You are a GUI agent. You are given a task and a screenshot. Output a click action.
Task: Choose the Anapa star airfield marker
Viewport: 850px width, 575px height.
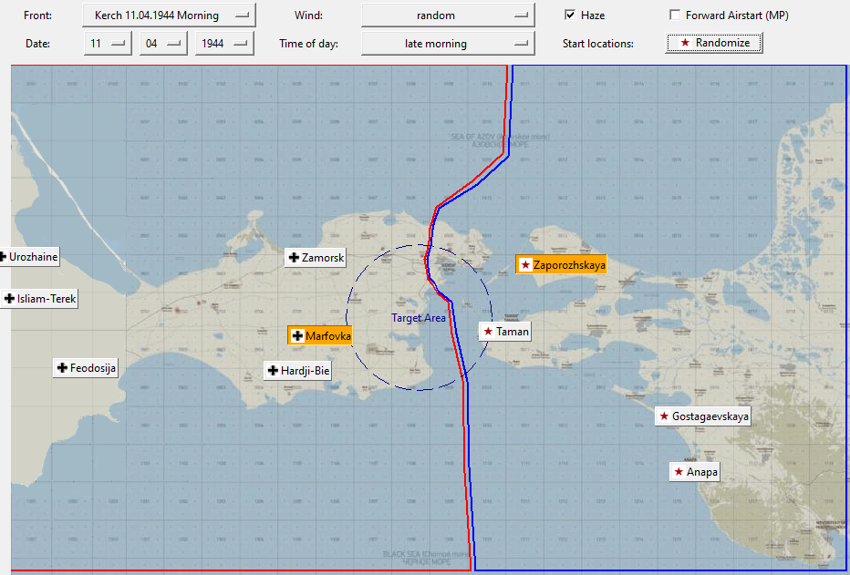pos(695,472)
